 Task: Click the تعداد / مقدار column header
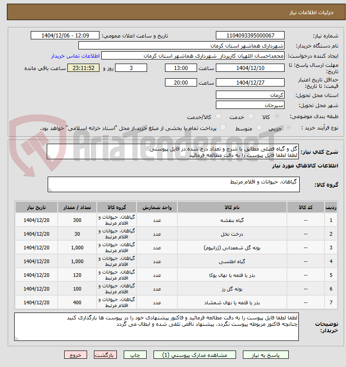(x=77, y=207)
